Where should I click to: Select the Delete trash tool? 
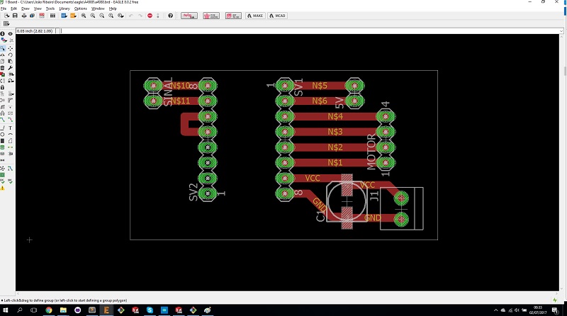3,68
